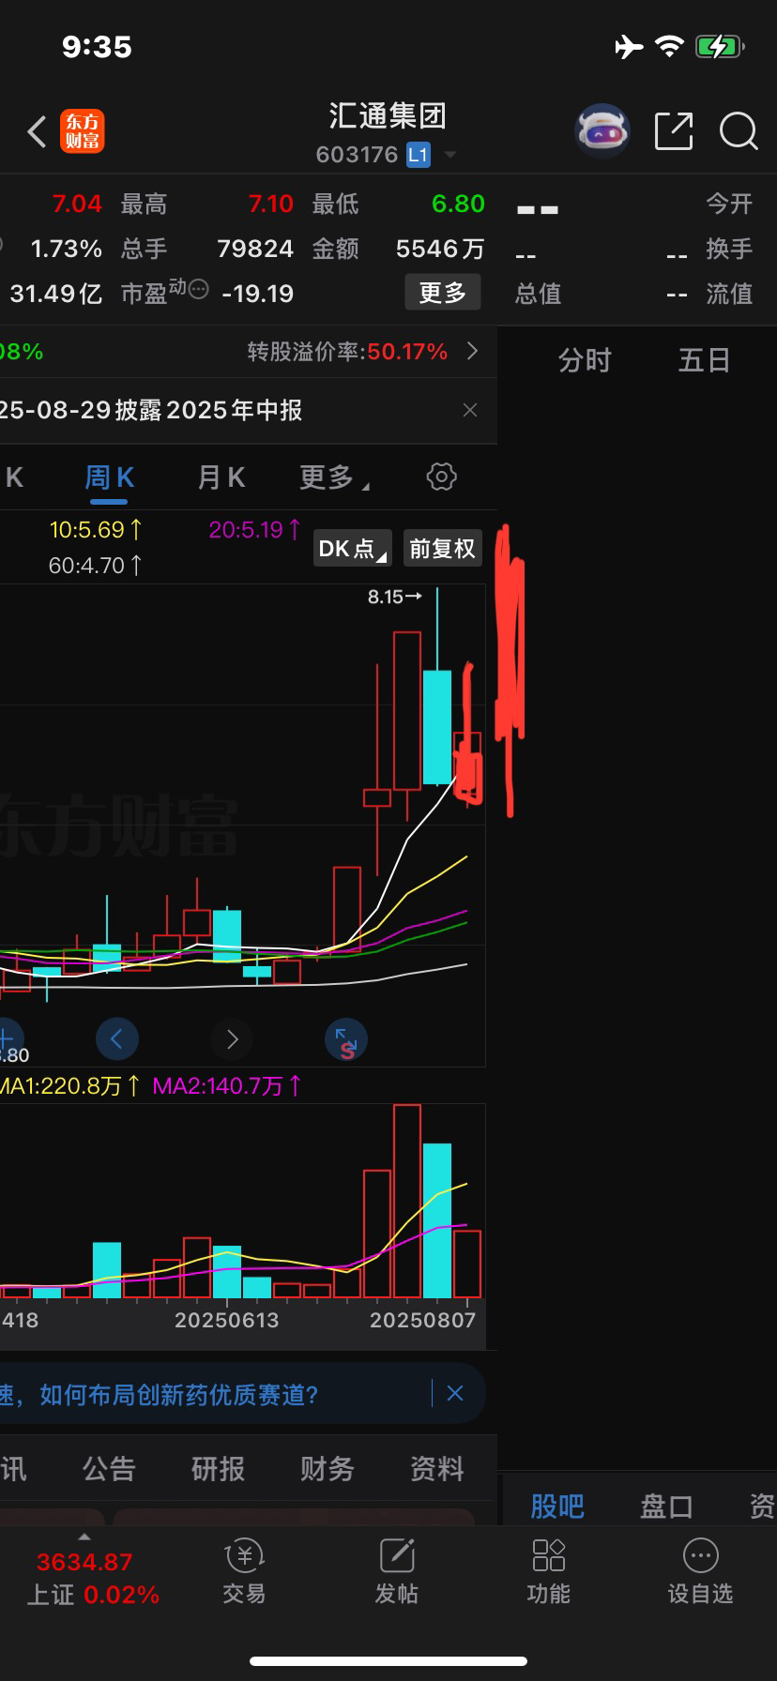The height and width of the screenshot is (1681, 777).
Task: Open chart settings gear icon
Action: tap(441, 477)
